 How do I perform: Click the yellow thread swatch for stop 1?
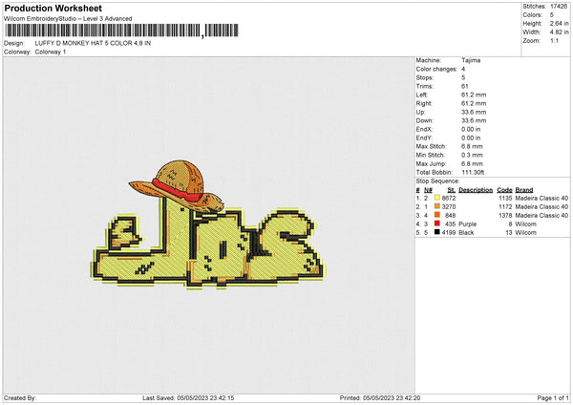coord(437,198)
